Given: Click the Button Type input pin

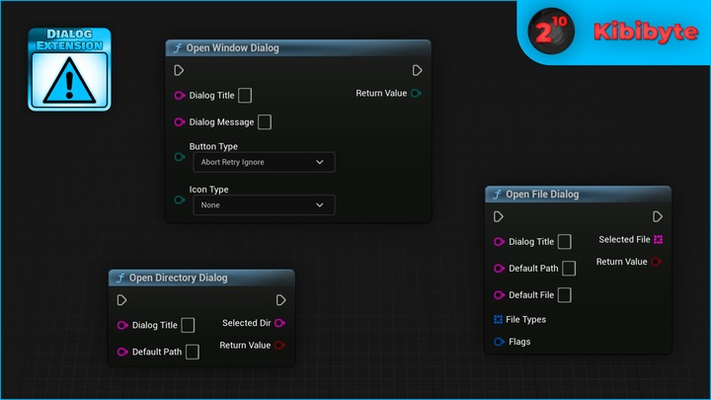Looking at the screenshot, I should 180,157.
